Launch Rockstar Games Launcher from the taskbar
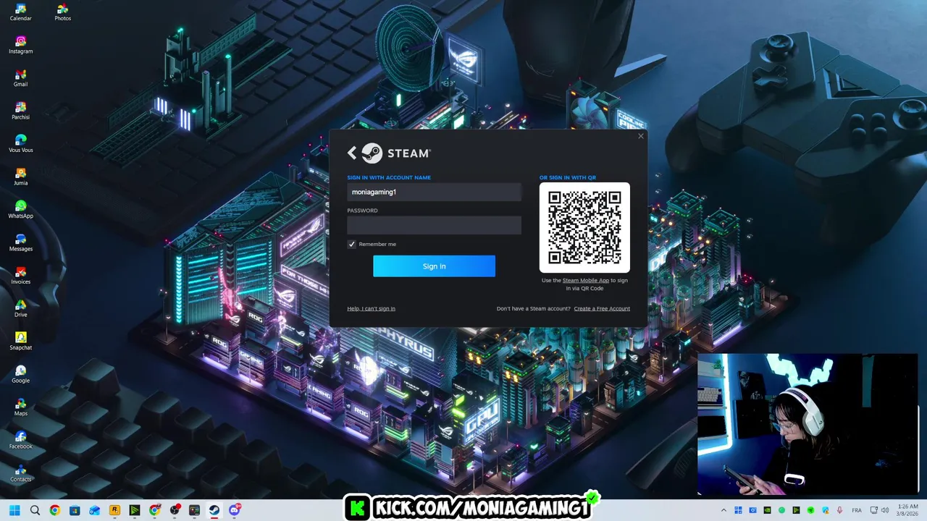Image resolution: width=927 pixels, height=521 pixels. [114, 510]
